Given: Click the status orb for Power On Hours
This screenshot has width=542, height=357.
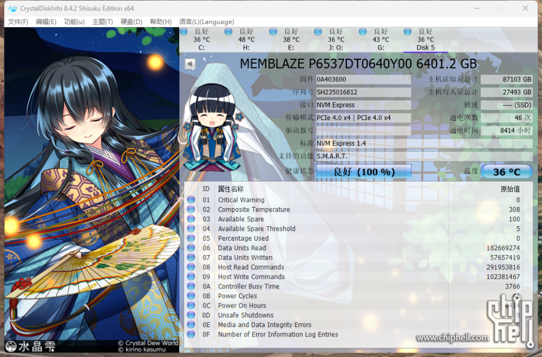Looking at the screenshot, I should 191,306.
